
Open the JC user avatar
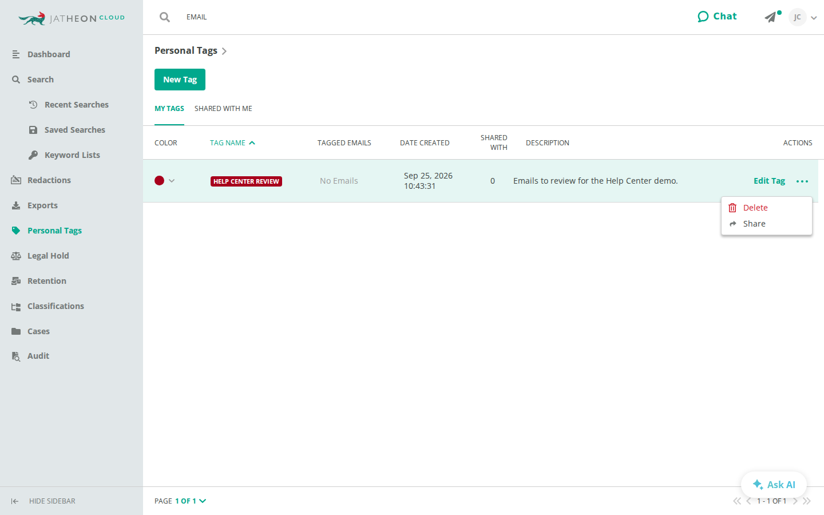[797, 17]
